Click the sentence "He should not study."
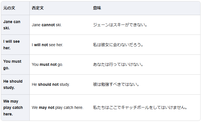The image size is (202, 122). click(51, 84)
